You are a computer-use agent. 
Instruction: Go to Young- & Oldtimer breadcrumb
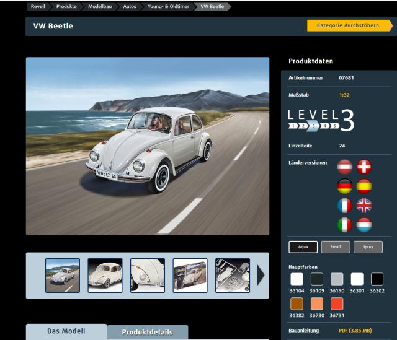(x=169, y=6)
